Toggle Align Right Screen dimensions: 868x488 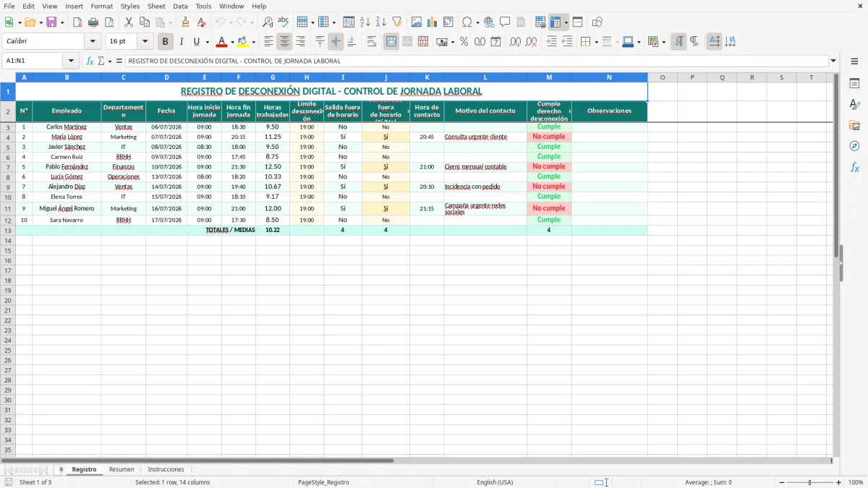(301, 42)
